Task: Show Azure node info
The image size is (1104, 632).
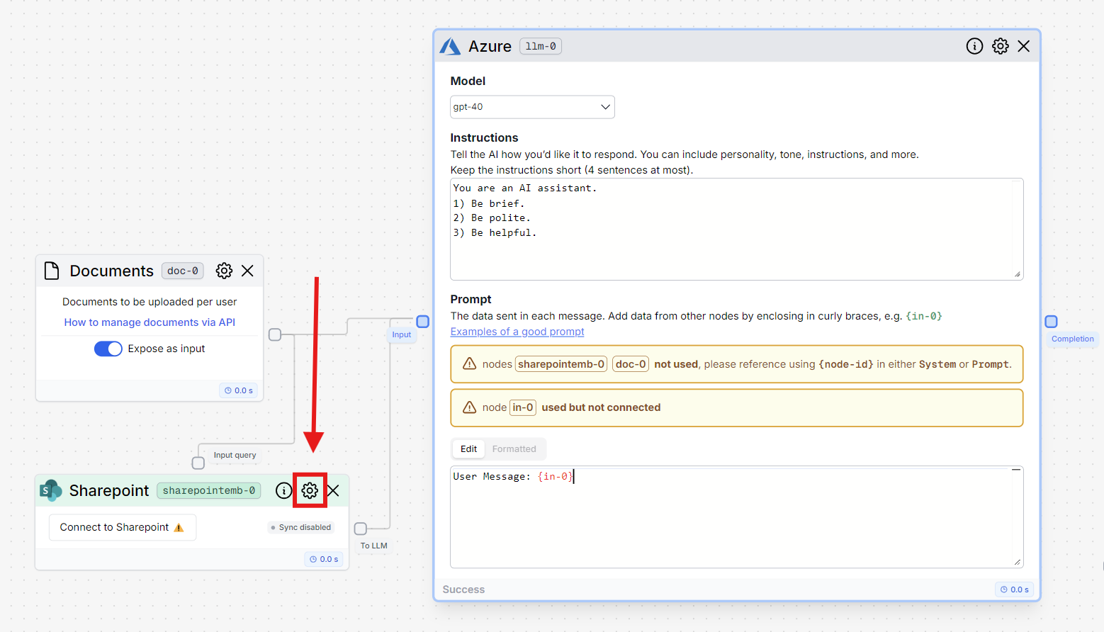Action: coord(974,46)
